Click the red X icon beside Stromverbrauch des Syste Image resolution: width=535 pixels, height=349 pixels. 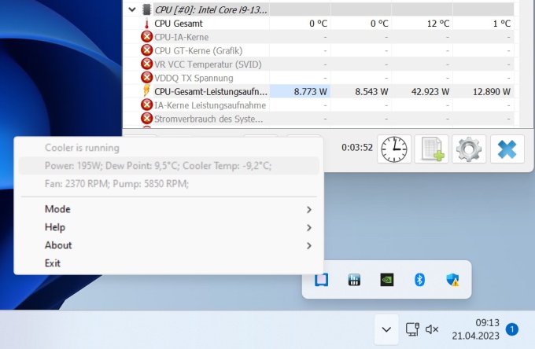click(x=146, y=118)
